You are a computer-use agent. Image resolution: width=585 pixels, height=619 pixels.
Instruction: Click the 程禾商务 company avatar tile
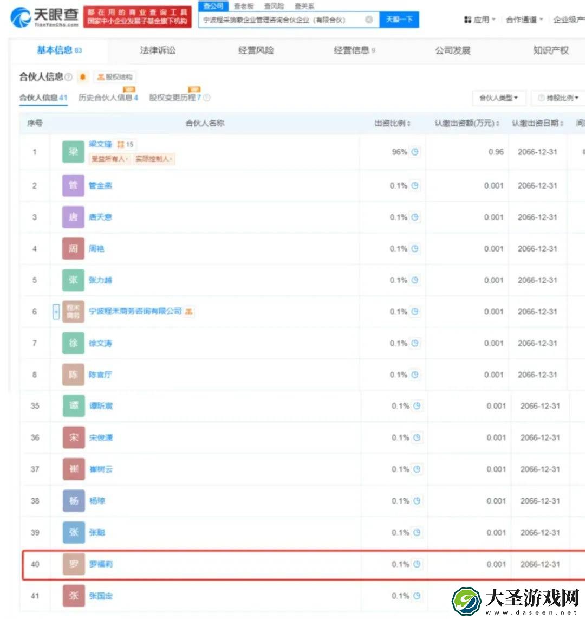point(73,312)
